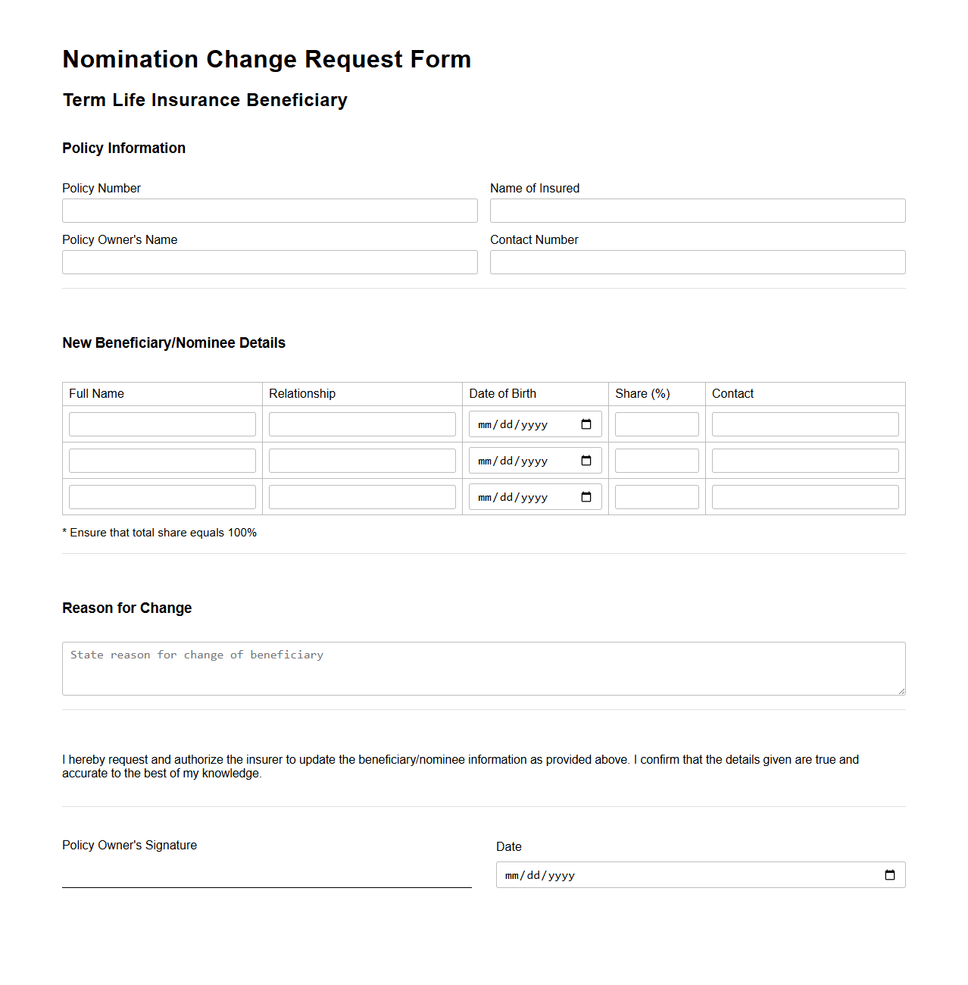Viewport: 968px width, 985px height.
Task: Open the calendar picker for the second beneficiary's birth date
Action: tap(585, 460)
